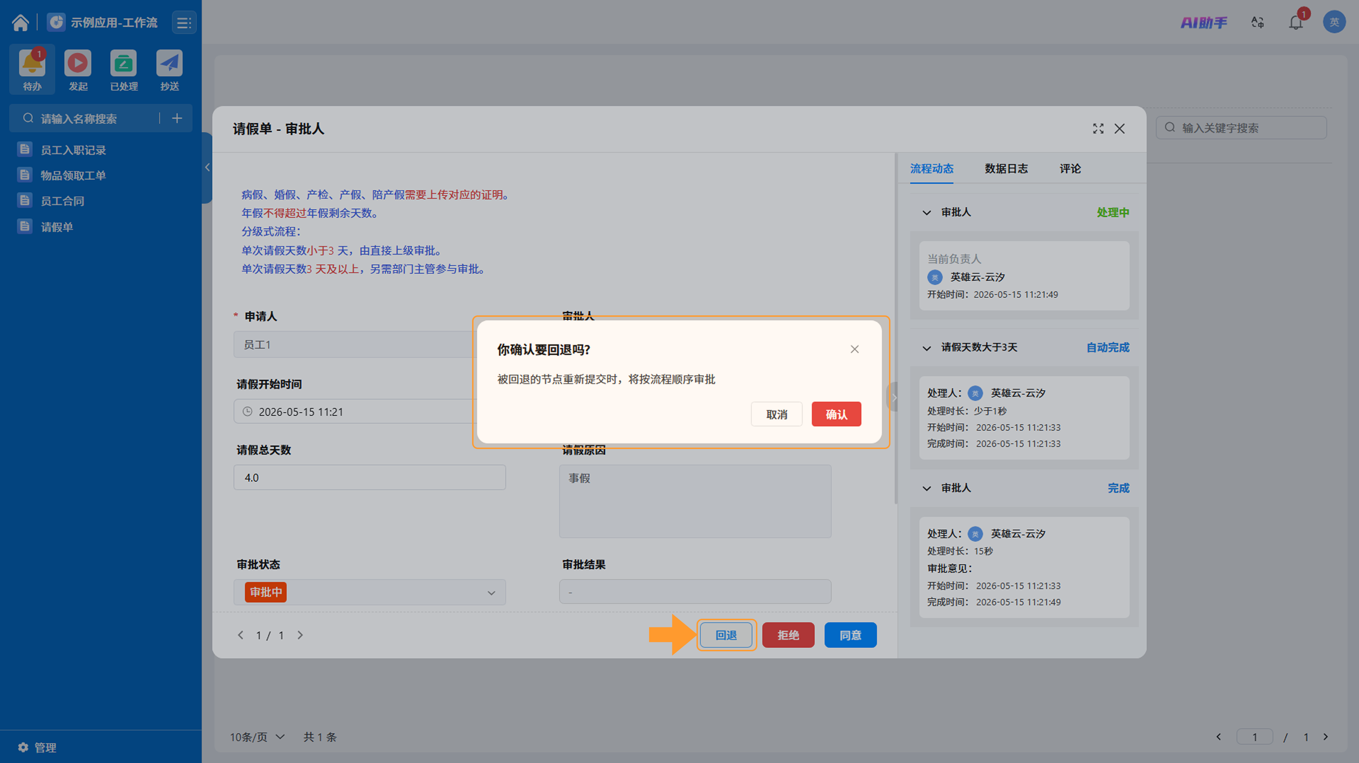Click 英雄云-云汐 avatar under 当前负责人
This screenshot has width=1359, height=763.
(934, 277)
